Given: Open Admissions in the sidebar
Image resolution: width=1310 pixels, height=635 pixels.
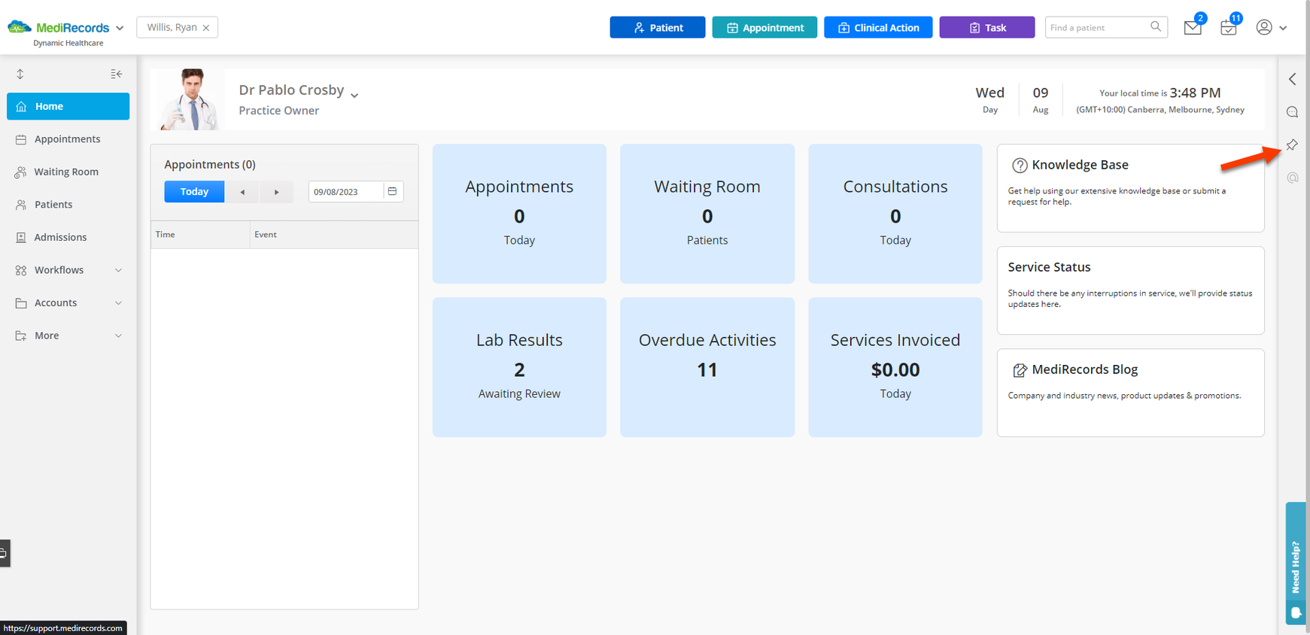Looking at the screenshot, I should click(x=68, y=237).
